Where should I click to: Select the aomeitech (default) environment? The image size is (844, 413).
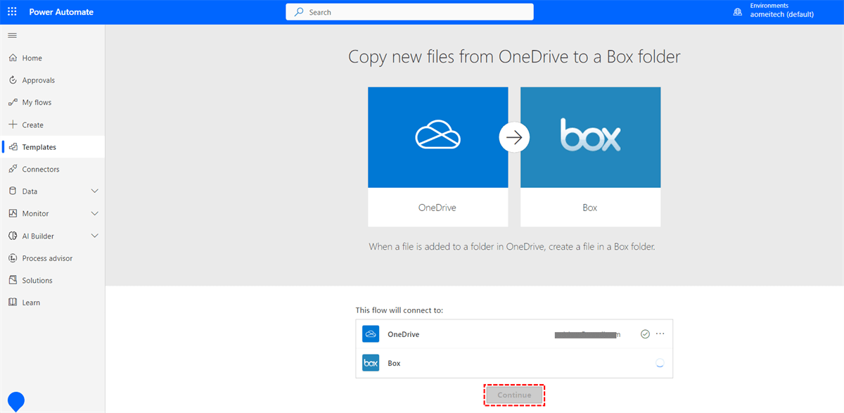[781, 14]
